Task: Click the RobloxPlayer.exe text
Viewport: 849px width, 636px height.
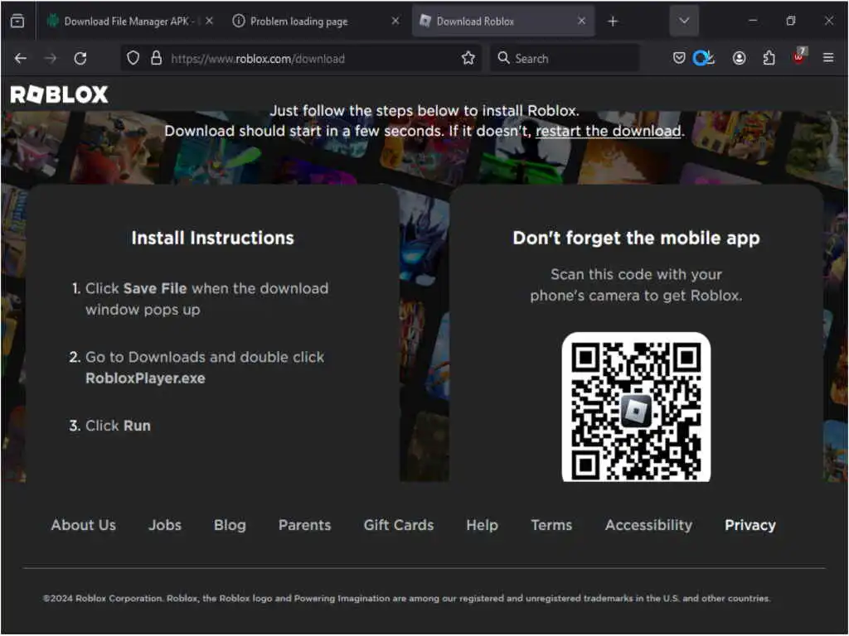Action: pyautogui.click(x=146, y=378)
